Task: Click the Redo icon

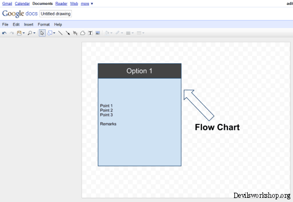Action: [12, 33]
